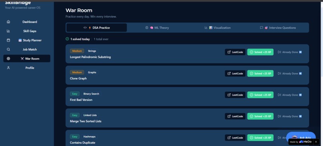Open LeetCode link for First Bad Version
Viewport: 323px width, 146px height.
coord(235,95)
